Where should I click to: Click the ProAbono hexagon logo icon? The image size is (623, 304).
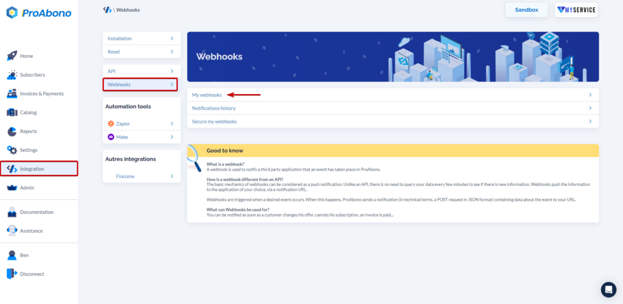point(12,13)
